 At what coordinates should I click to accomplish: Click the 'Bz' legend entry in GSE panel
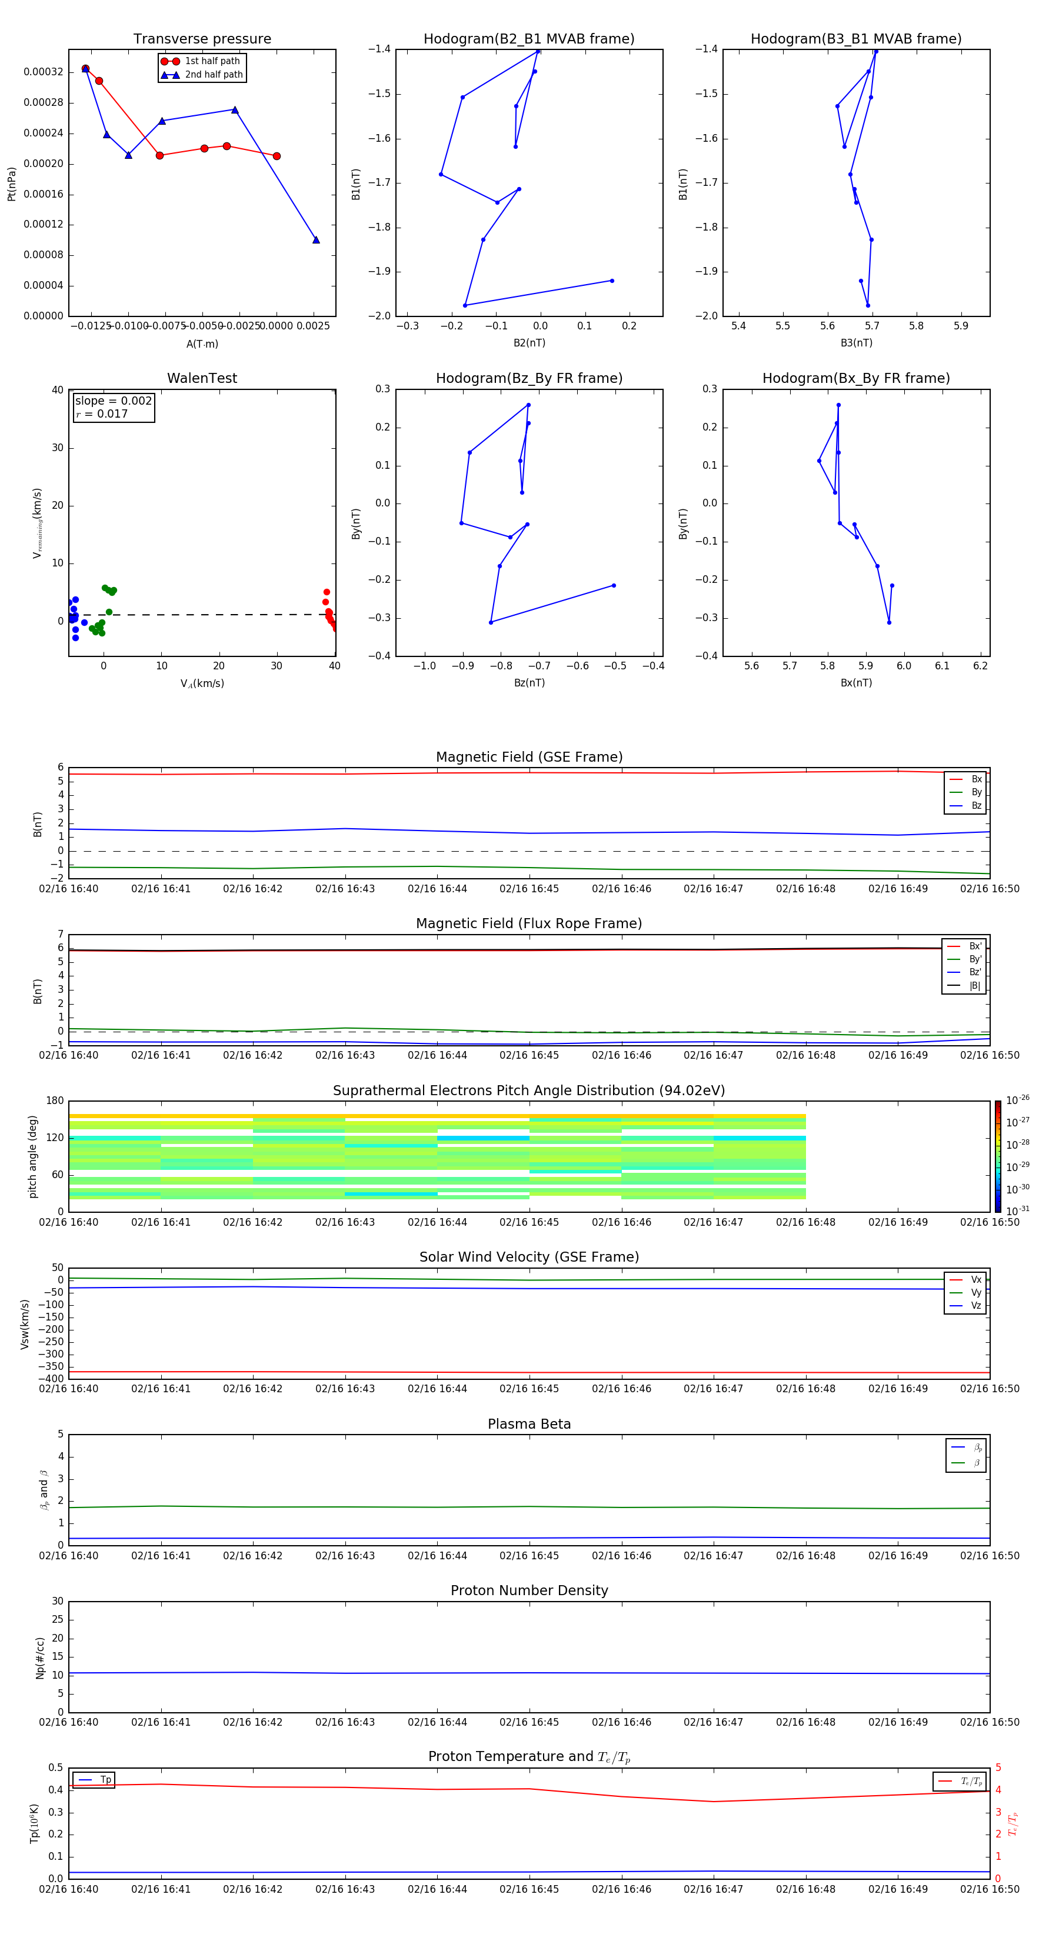click(965, 805)
